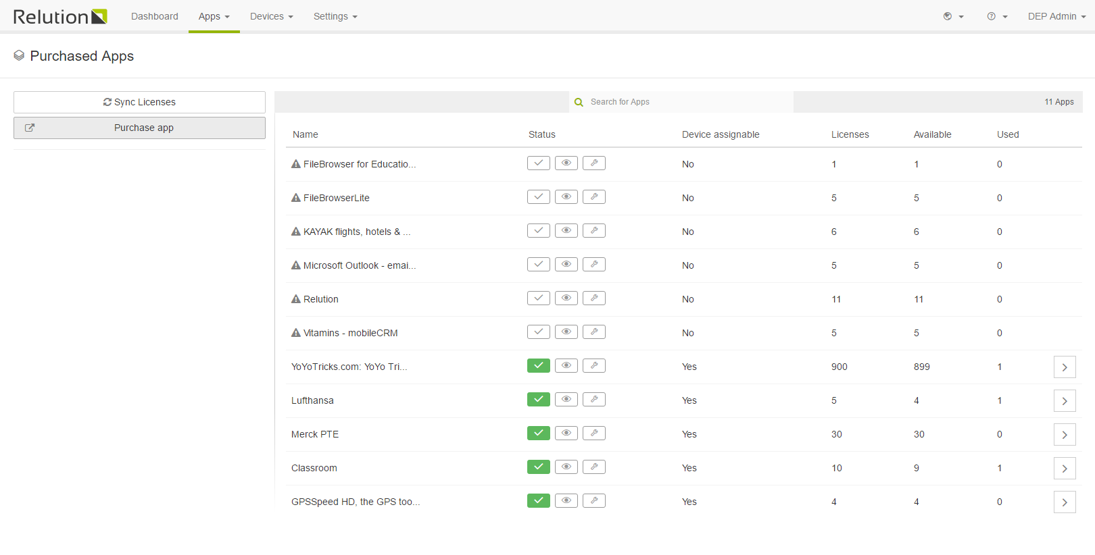This screenshot has width=1095, height=555.
Task: Toggle the eye icon for FileBrowserLite
Action: click(x=566, y=196)
